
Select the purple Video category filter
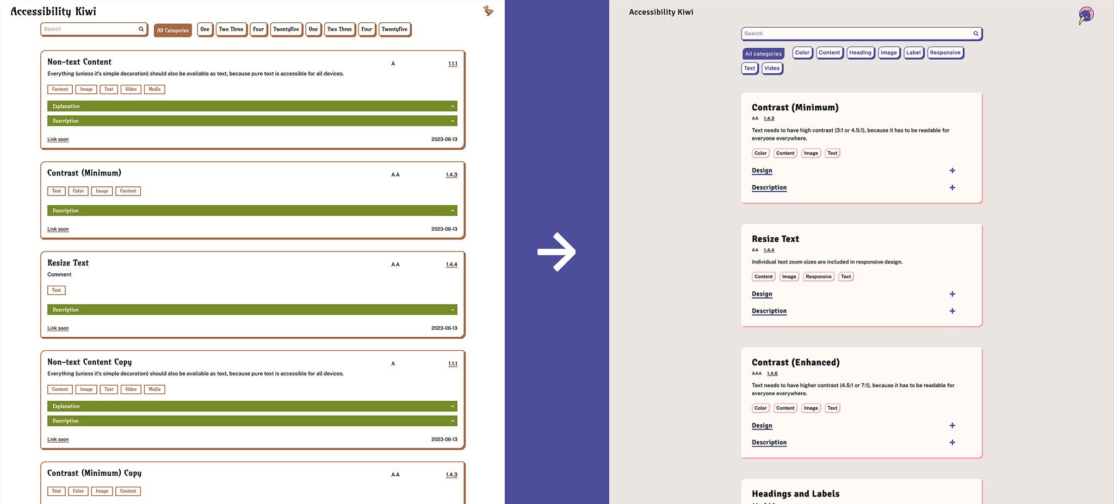pos(772,68)
